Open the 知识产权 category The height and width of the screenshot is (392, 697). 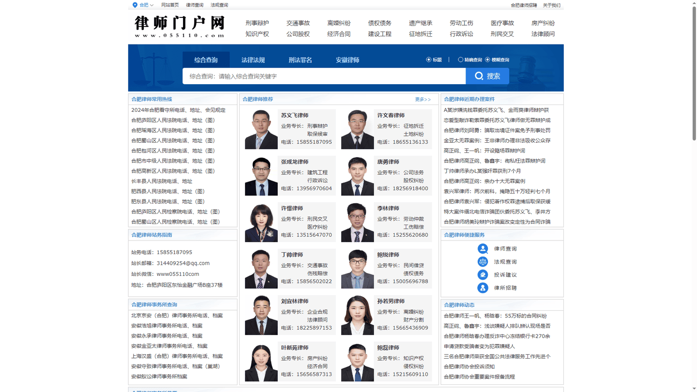pos(257,34)
